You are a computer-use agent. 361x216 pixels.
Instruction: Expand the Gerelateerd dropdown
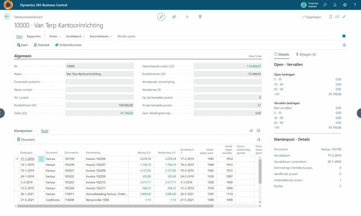pos(75,36)
